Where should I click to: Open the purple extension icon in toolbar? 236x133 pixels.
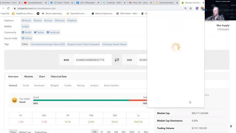[197, 8]
